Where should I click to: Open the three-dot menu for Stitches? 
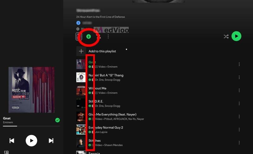click(x=239, y=143)
